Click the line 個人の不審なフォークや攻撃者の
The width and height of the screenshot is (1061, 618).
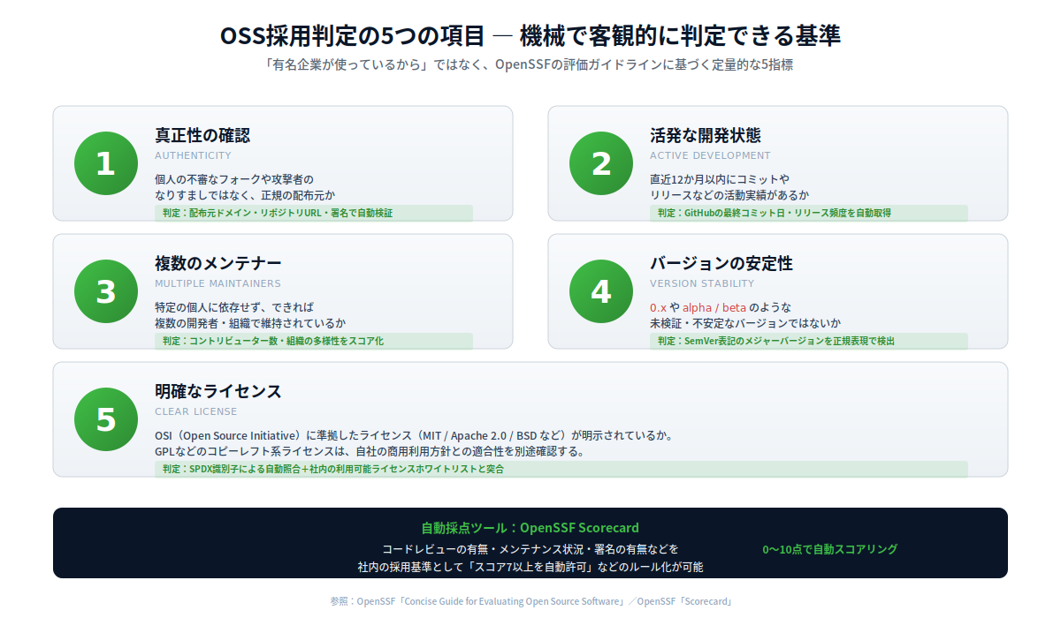234,179
